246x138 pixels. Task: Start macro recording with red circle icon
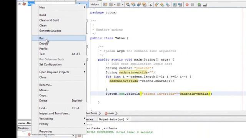[187, 5]
